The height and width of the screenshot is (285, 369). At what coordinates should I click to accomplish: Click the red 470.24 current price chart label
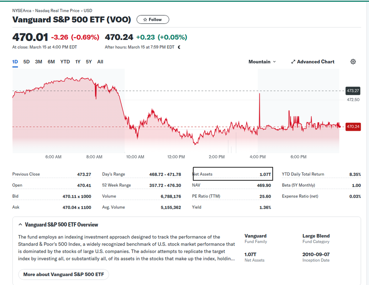pos(353,127)
